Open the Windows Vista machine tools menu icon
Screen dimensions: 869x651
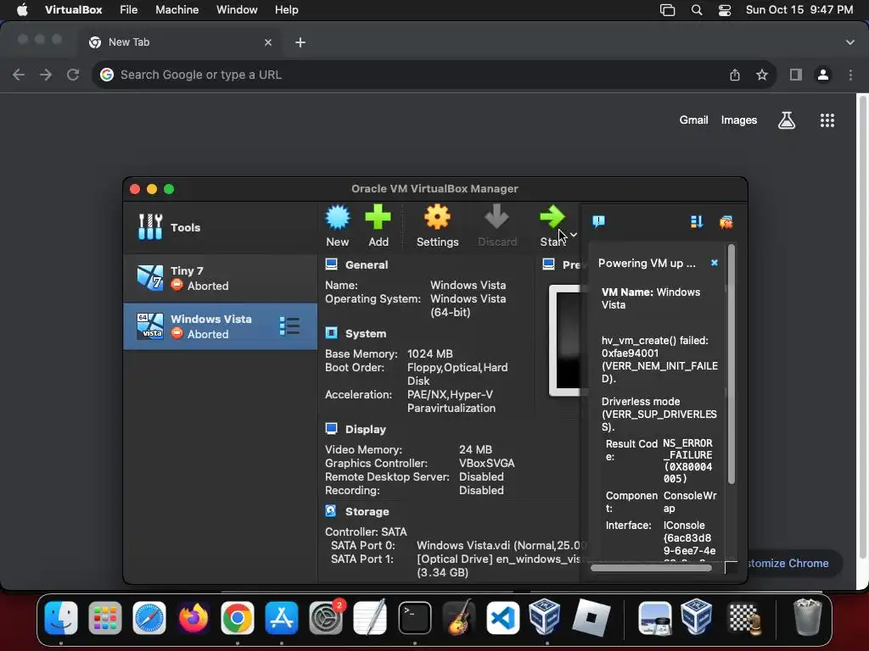tap(289, 326)
